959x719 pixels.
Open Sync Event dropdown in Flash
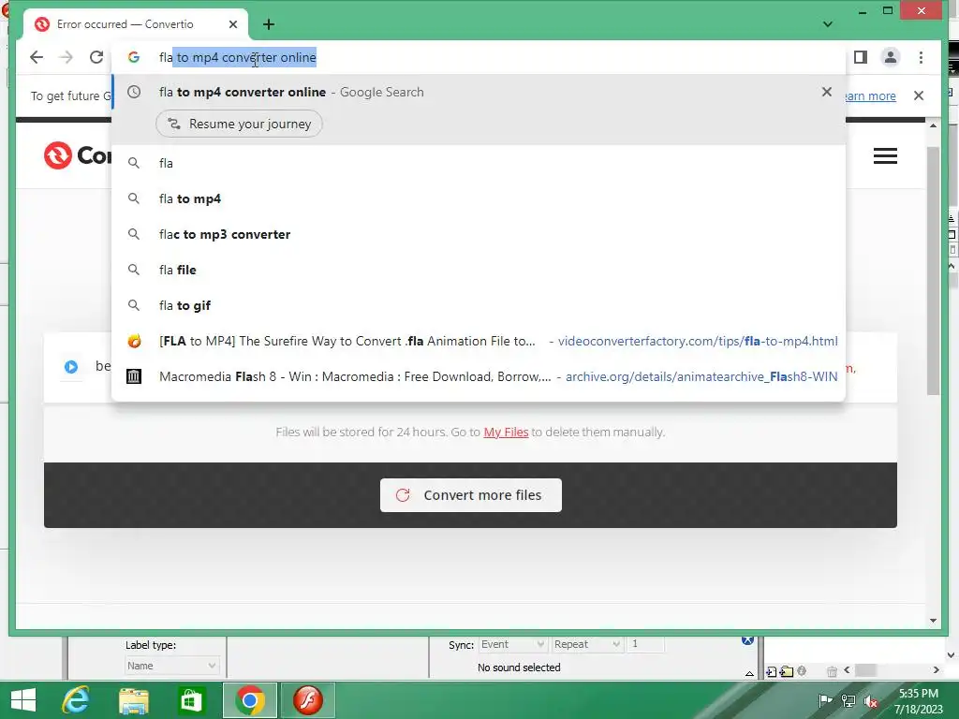[x=512, y=644]
